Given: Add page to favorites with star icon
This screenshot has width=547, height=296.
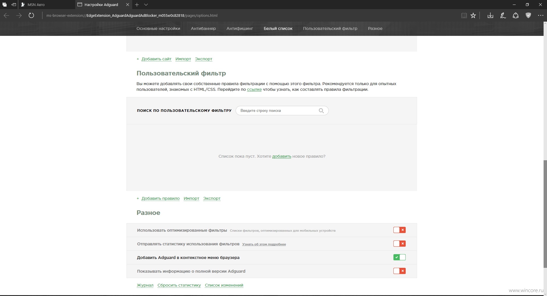Looking at the screenshot, I should pos(473,16).
